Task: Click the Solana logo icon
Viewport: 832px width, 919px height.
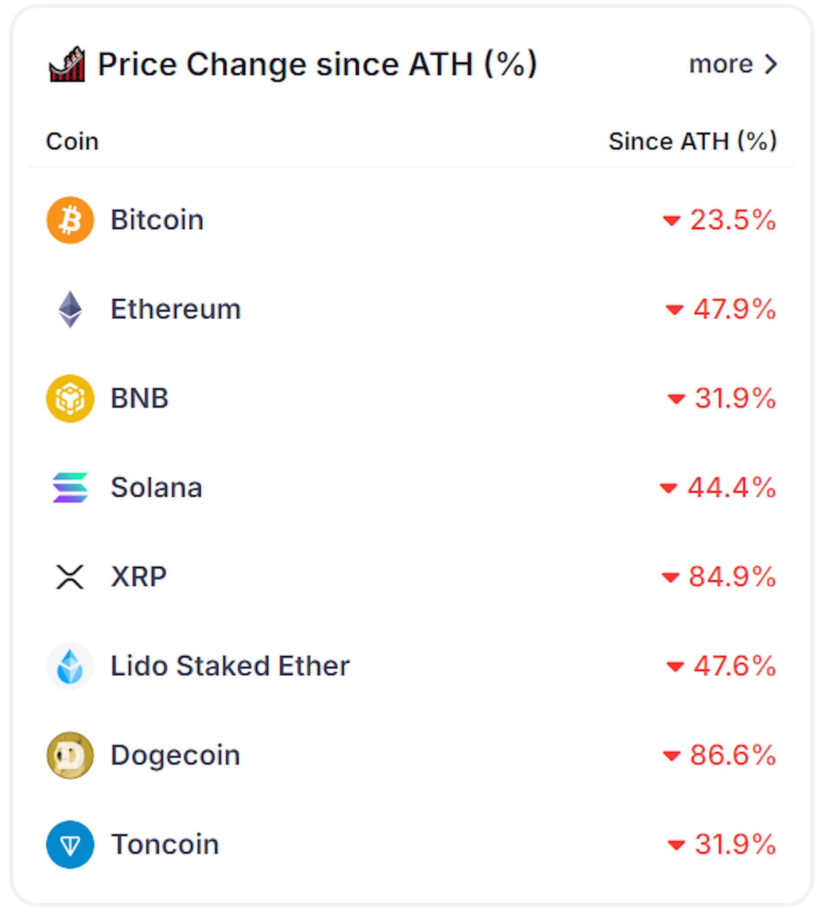Action: click(70, 488)
